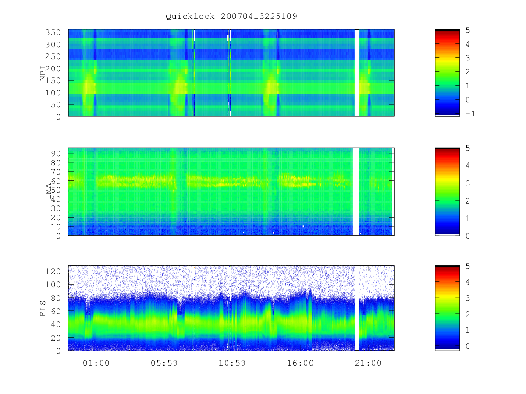The image size is (526, 394).
Task: Click the 4 label on ELS colorbar
Action: (468, 282)
